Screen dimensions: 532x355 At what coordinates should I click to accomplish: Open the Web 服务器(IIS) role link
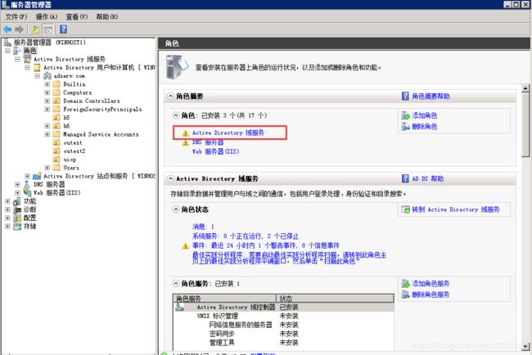[215, 151]
